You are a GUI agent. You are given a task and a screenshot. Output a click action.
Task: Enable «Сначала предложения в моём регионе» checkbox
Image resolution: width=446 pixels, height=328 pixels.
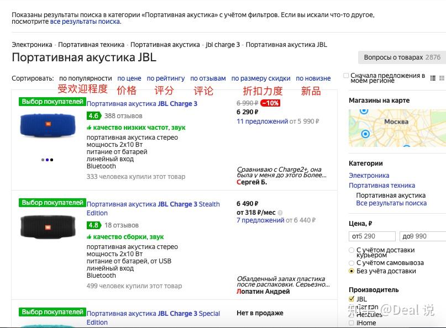(x=345, y=76)
